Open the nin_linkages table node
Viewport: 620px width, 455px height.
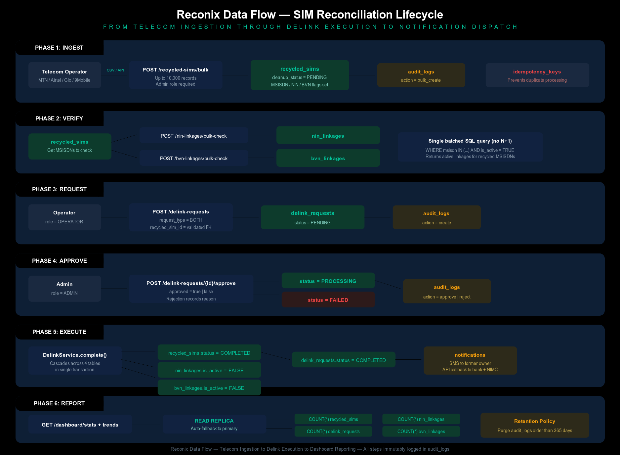[328, 135]
